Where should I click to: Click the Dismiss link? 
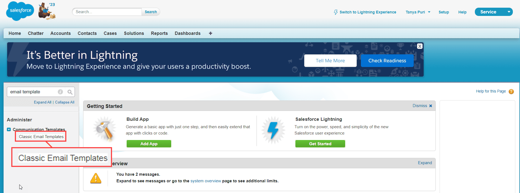point(420,106)
